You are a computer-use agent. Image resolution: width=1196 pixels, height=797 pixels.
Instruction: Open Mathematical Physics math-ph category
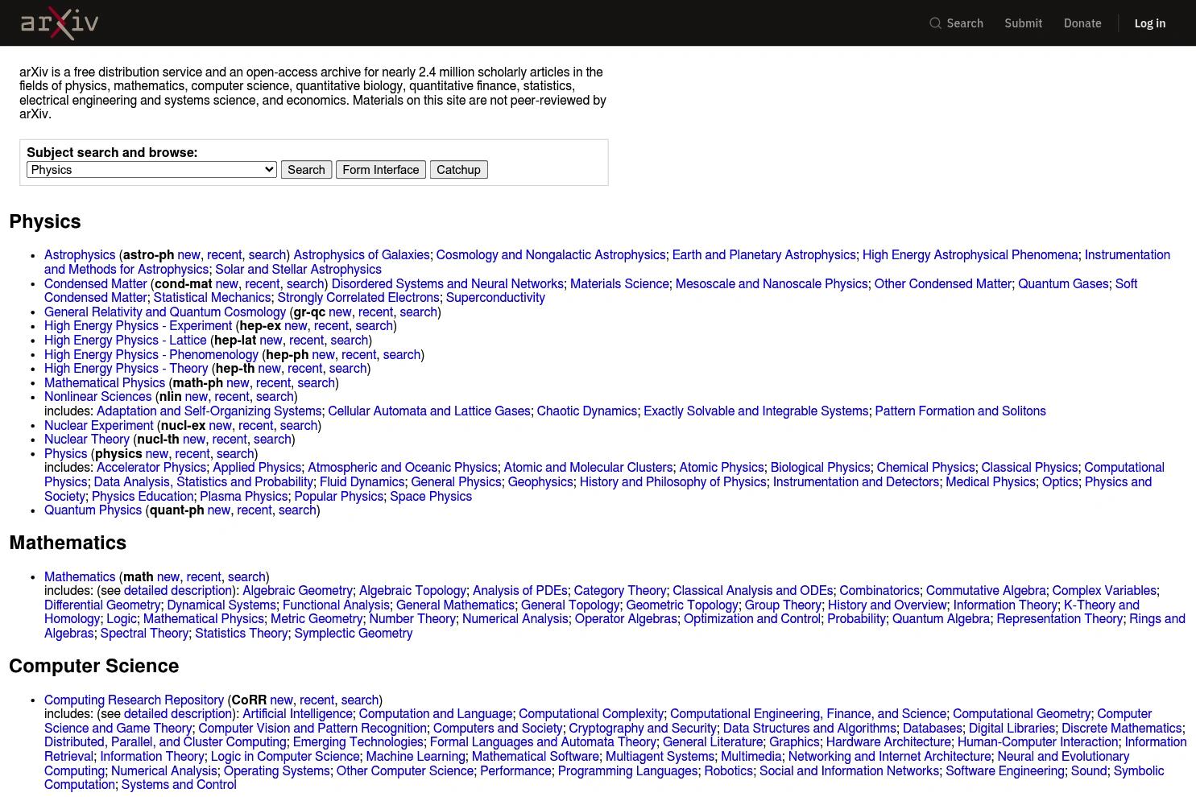click(105, 383)
